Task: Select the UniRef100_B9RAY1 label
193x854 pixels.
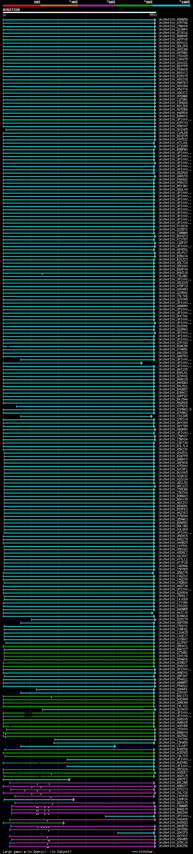Action: (x=173, y=116)
